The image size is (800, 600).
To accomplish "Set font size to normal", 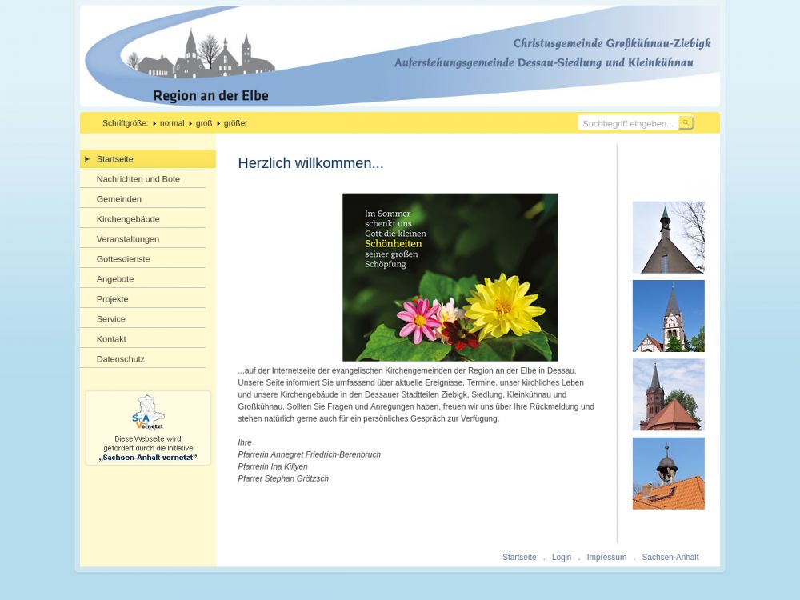I will (171, 123).
